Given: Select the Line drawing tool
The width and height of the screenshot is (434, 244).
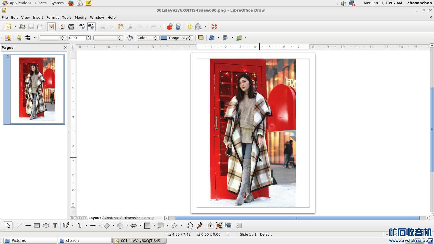Looking at the screenshot, I should point(19,226).
